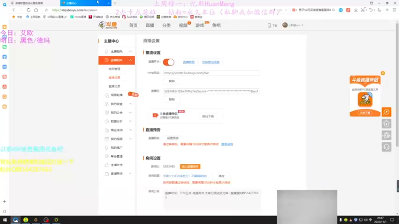Screen dimensions: 399x224
Task: Click the browser address bar URL
Action: 74,10
